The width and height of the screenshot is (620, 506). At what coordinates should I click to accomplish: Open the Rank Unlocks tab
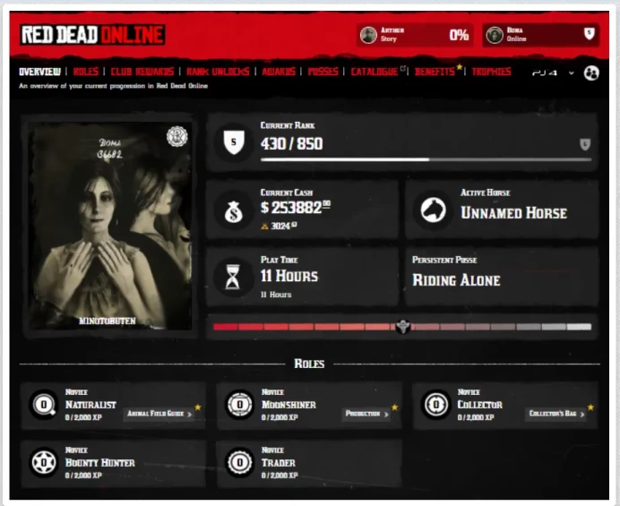218,72
